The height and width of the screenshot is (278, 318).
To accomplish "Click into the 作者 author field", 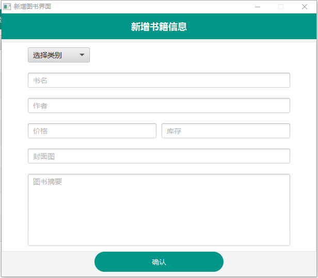I will (159, 106).
